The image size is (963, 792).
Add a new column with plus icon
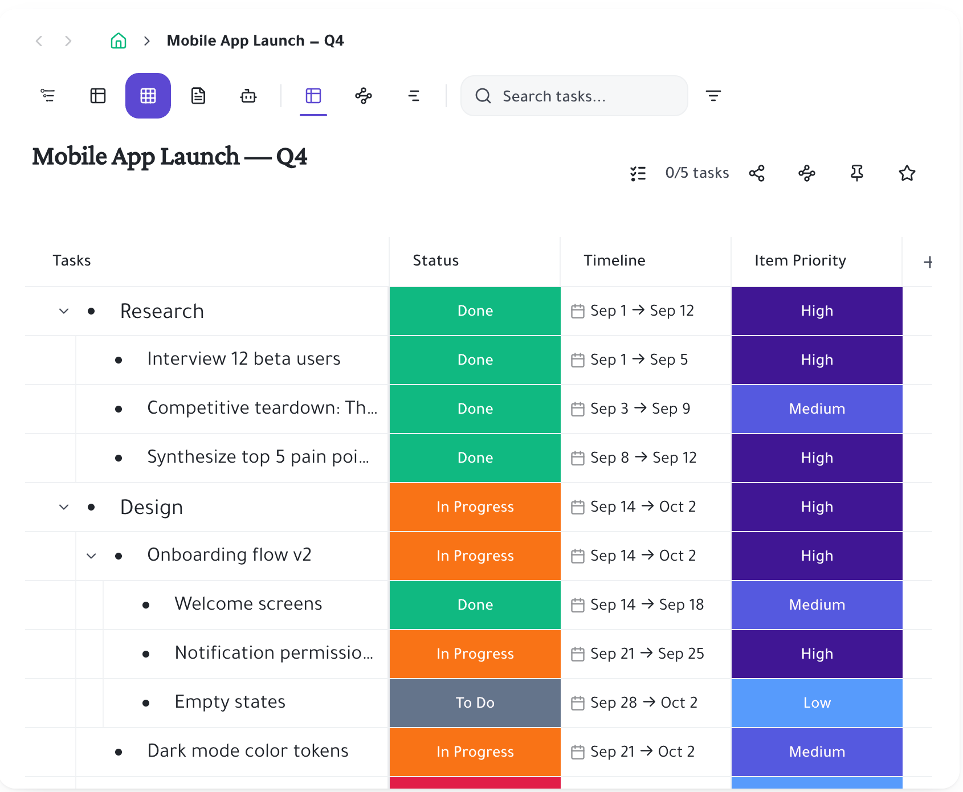[928, 262]
